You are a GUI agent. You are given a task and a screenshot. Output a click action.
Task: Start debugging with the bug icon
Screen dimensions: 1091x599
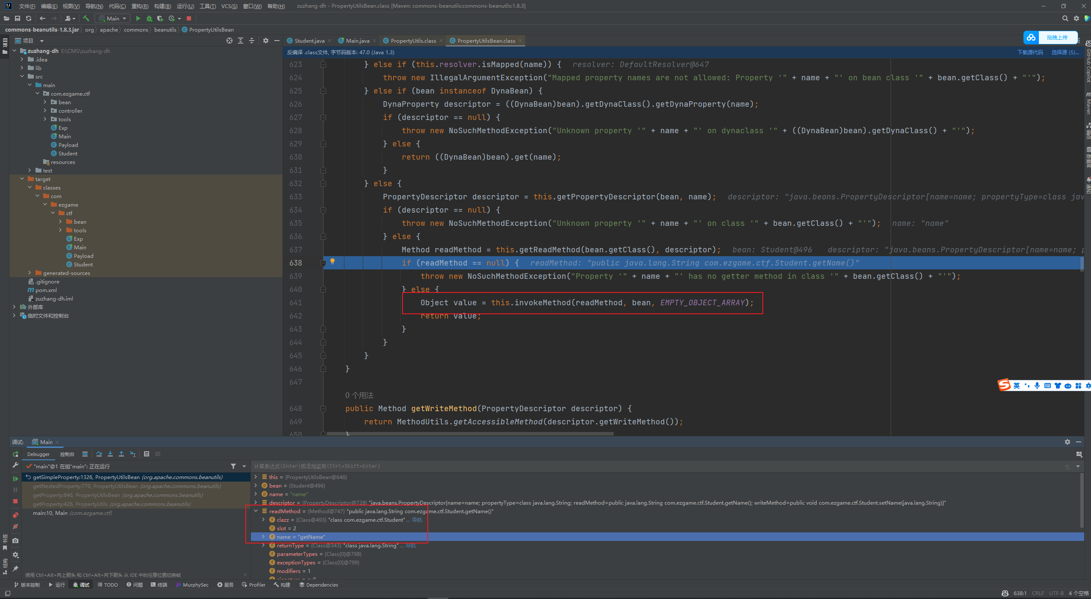(x=149, y=18)
